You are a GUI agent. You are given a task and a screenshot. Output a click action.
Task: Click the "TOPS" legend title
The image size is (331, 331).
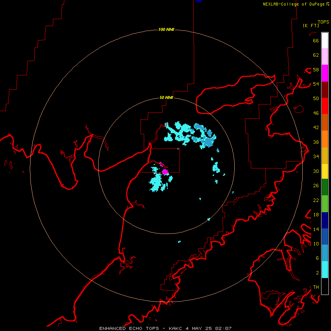click(323, 22)
